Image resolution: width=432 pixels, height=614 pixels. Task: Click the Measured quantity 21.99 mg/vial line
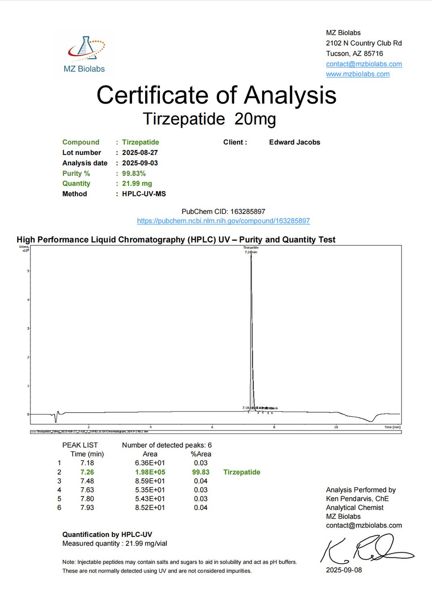click(115, 543)
